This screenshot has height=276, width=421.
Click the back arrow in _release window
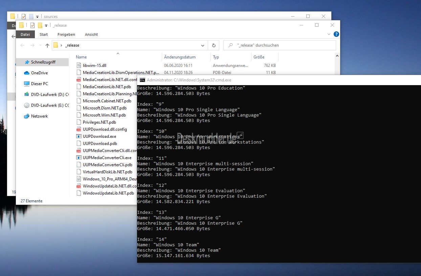coord(22,45)
